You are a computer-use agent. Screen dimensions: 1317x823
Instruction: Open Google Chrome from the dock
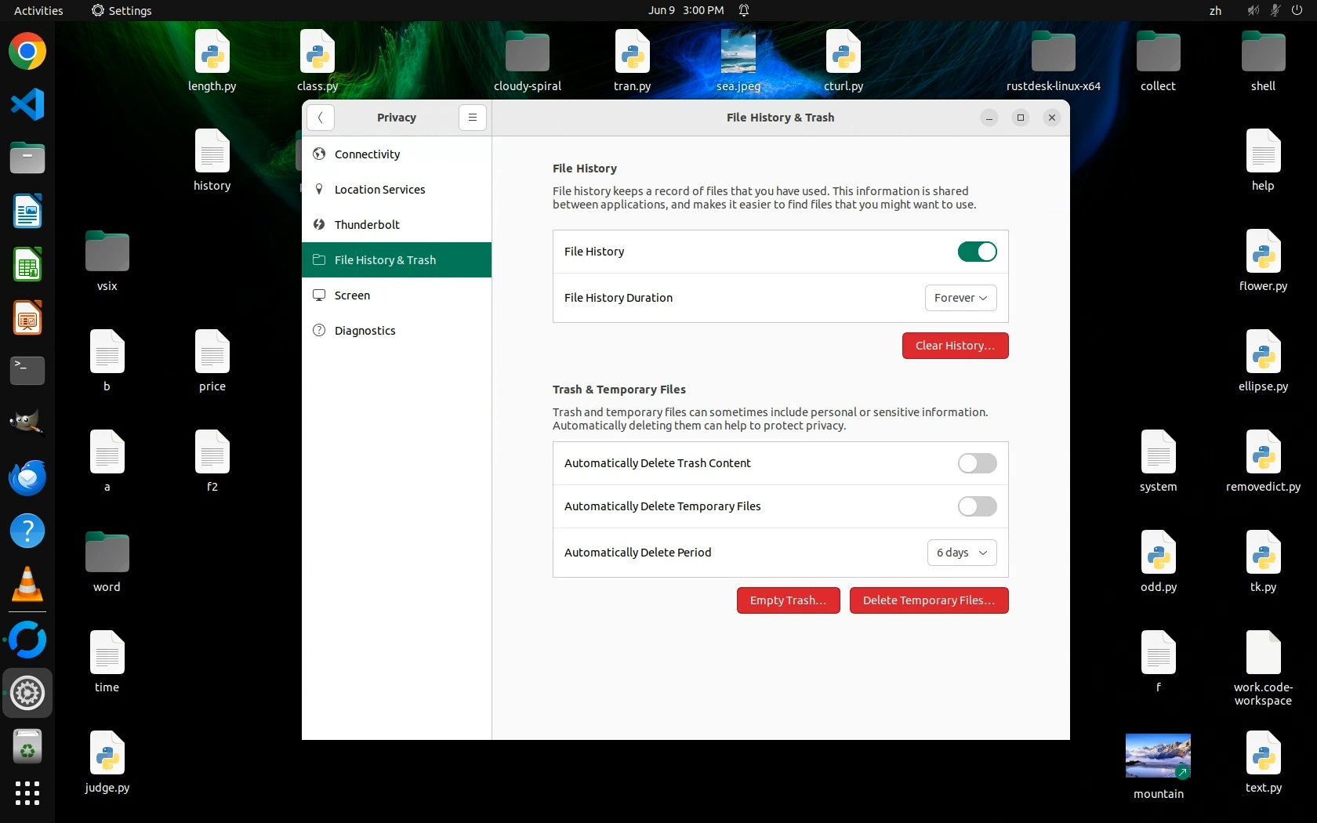(x=27, y=52)
